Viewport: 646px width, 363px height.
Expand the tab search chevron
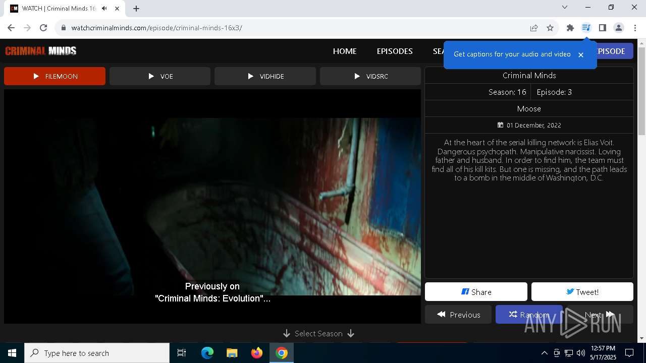[x=565, y=7]
